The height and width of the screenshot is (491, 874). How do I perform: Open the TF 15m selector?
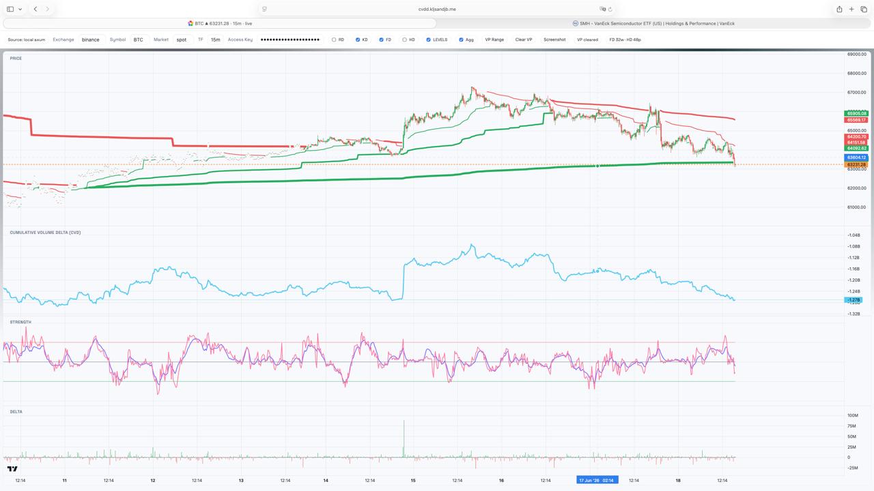tap(215, 40)
